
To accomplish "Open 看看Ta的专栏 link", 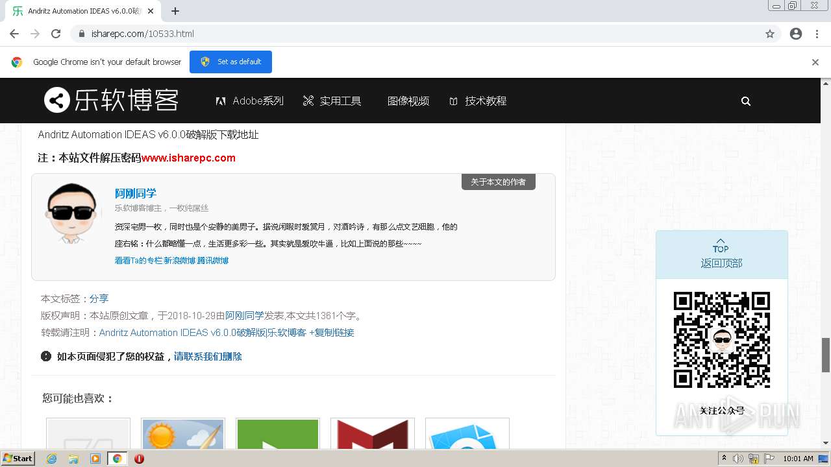I will 138,260.
